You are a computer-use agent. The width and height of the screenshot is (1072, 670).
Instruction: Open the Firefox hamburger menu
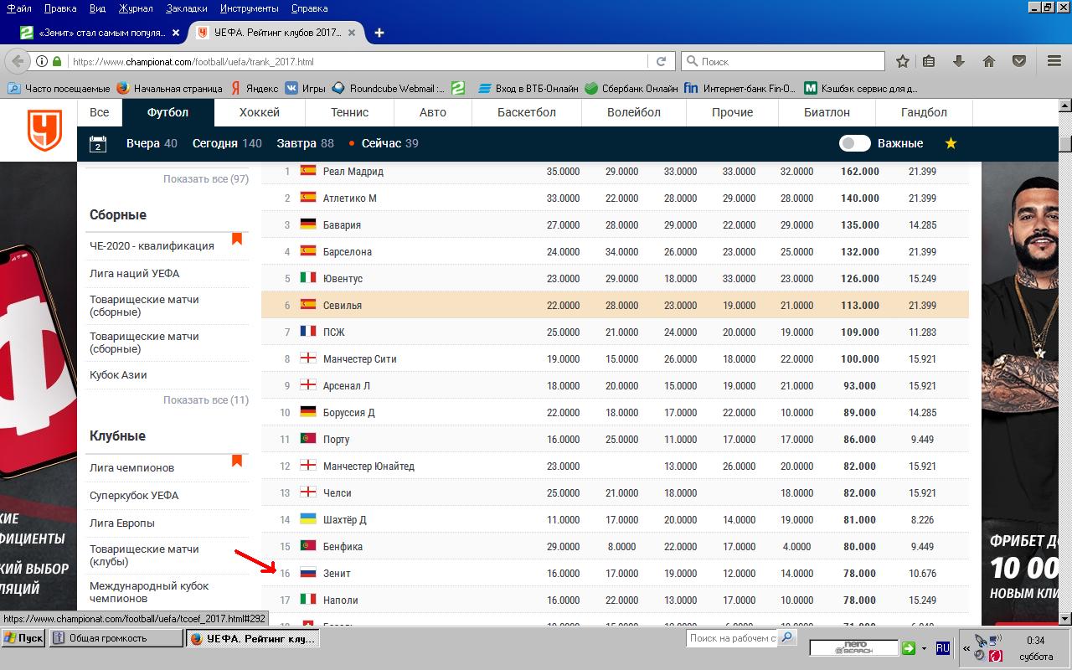[1054, 61]
